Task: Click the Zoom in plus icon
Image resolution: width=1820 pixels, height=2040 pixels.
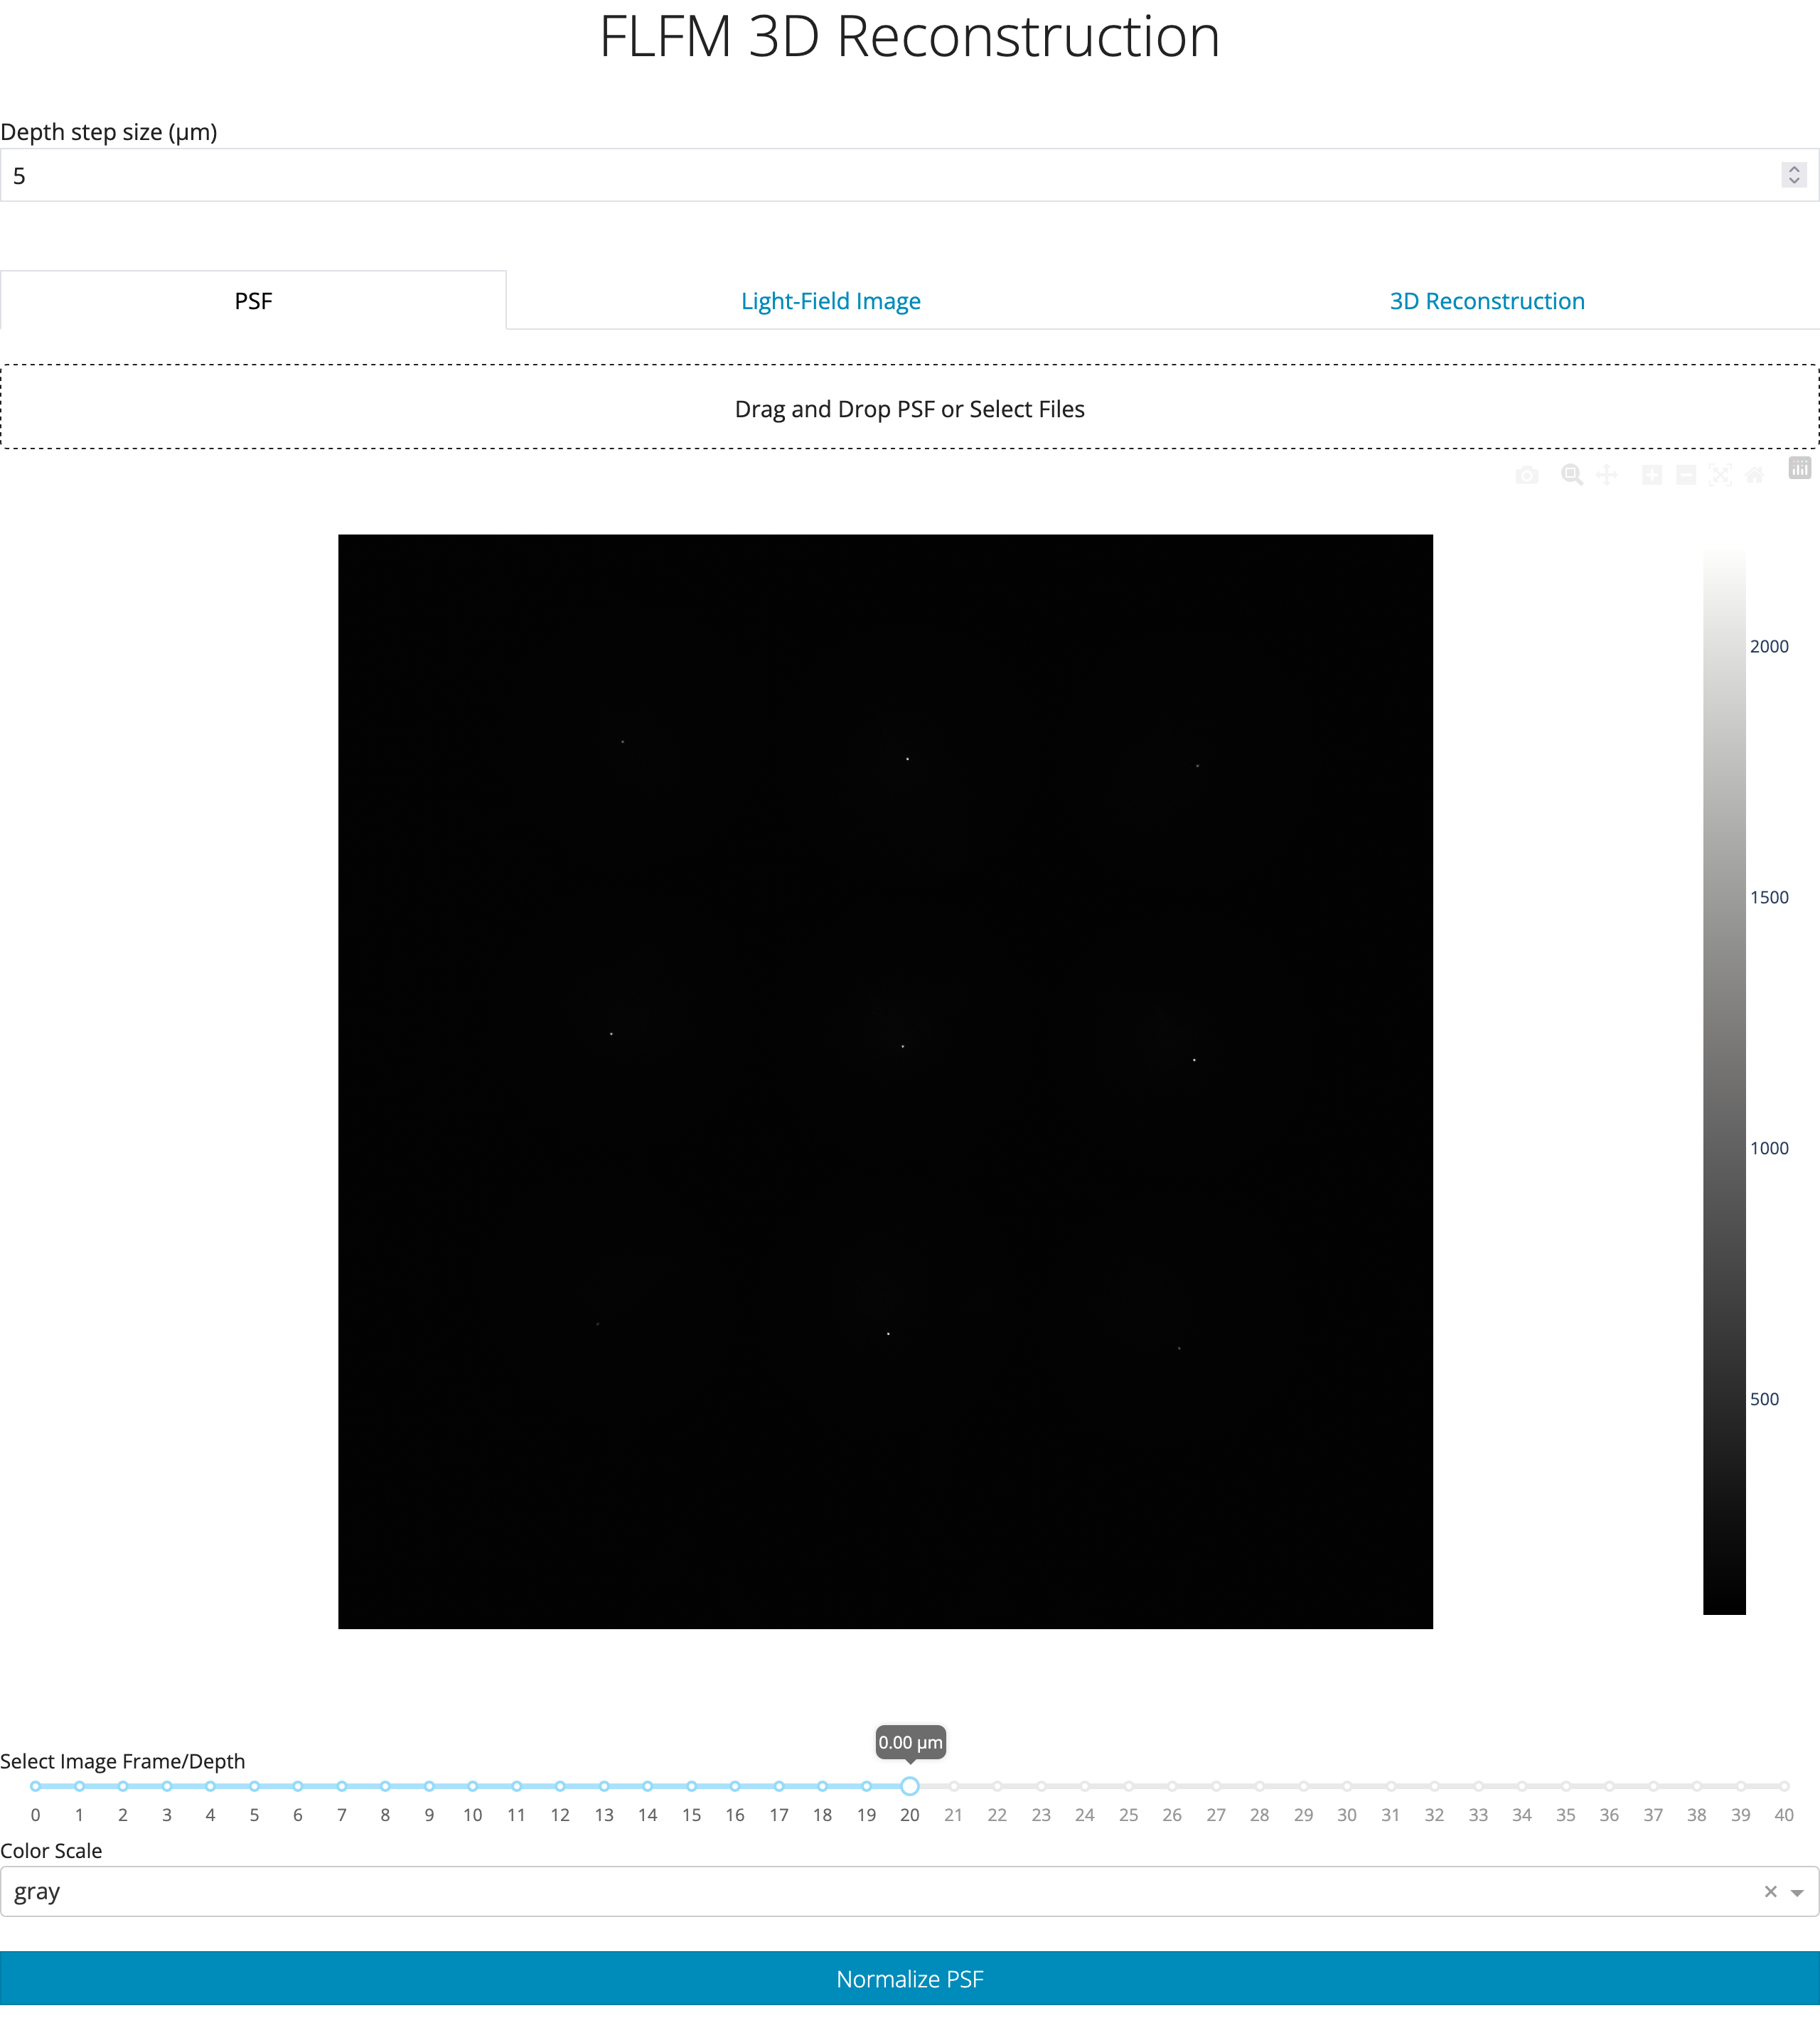Action: 1652,475
